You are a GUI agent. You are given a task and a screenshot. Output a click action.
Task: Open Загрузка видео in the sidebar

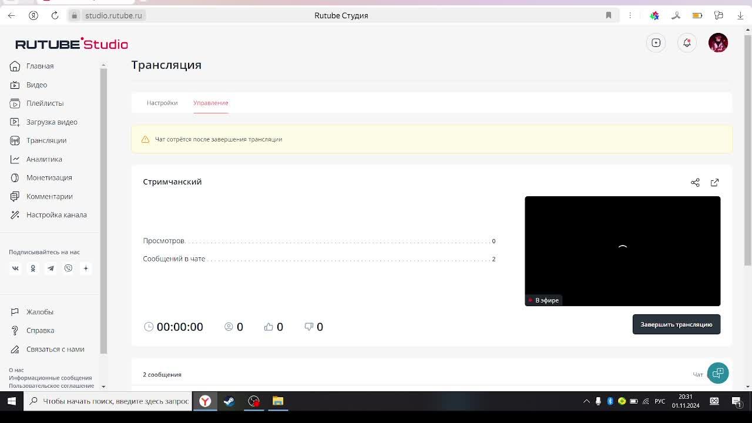click(x=52, y=122)
